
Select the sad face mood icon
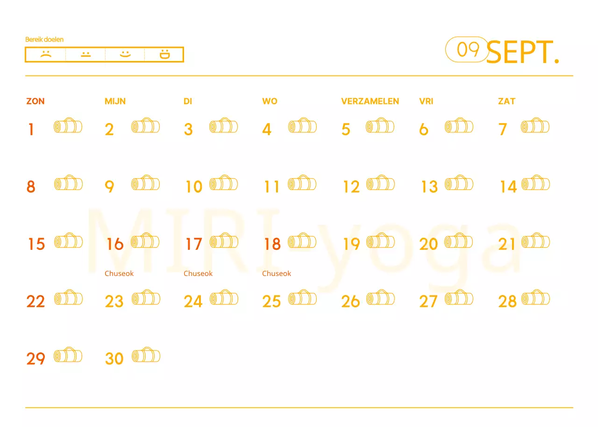(45, 54)
